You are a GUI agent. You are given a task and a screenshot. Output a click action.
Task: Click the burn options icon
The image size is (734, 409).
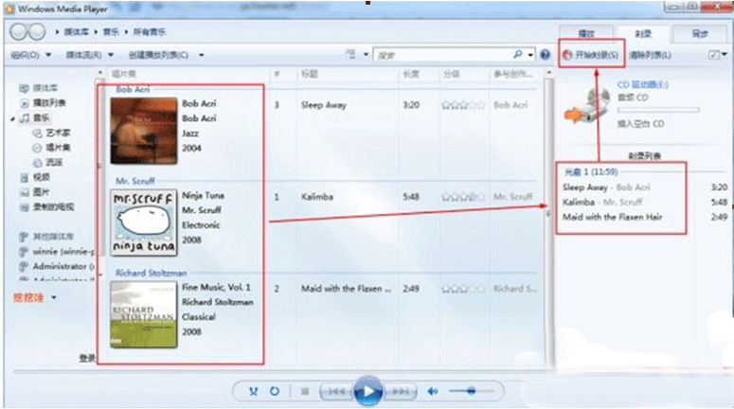713,55
